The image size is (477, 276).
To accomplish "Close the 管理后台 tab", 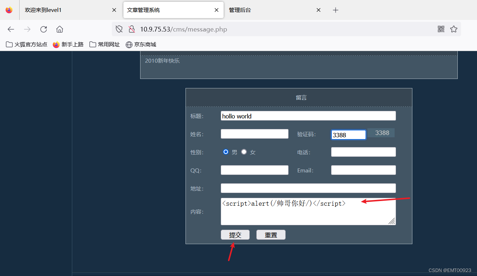I will coord(318,10).
